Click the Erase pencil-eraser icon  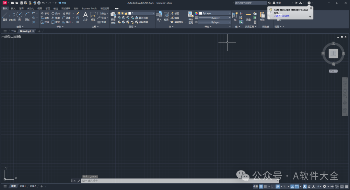coord(77,13)
